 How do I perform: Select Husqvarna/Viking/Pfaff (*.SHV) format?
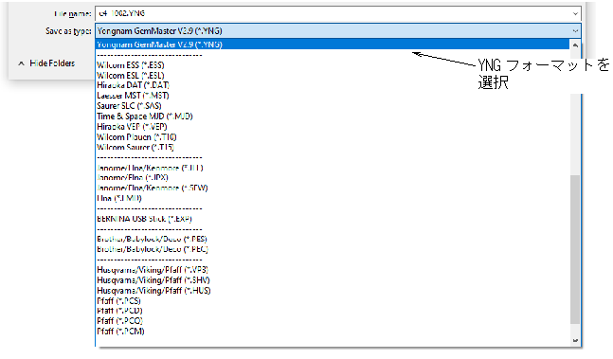pyautogui.click(x=153, y=280)
